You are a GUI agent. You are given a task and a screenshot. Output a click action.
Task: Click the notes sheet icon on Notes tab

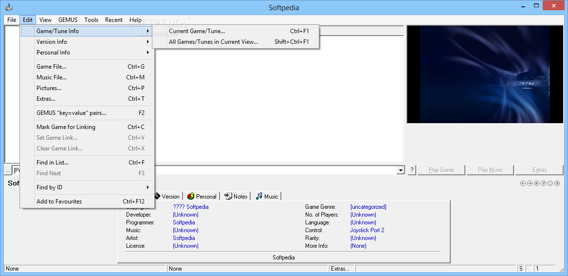click(228, 196)
